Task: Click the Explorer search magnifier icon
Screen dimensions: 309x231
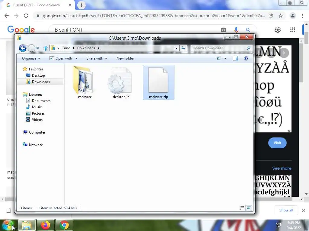Action: tap(249, 48)
